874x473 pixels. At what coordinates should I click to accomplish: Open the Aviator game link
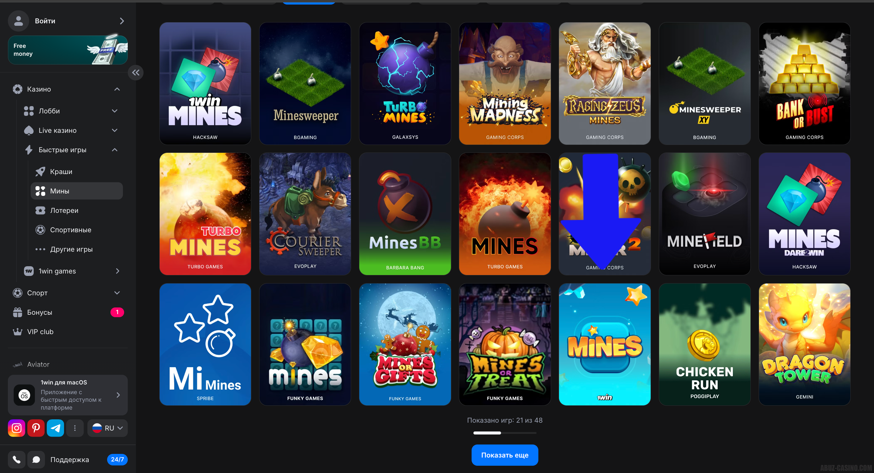coord(38,364)
